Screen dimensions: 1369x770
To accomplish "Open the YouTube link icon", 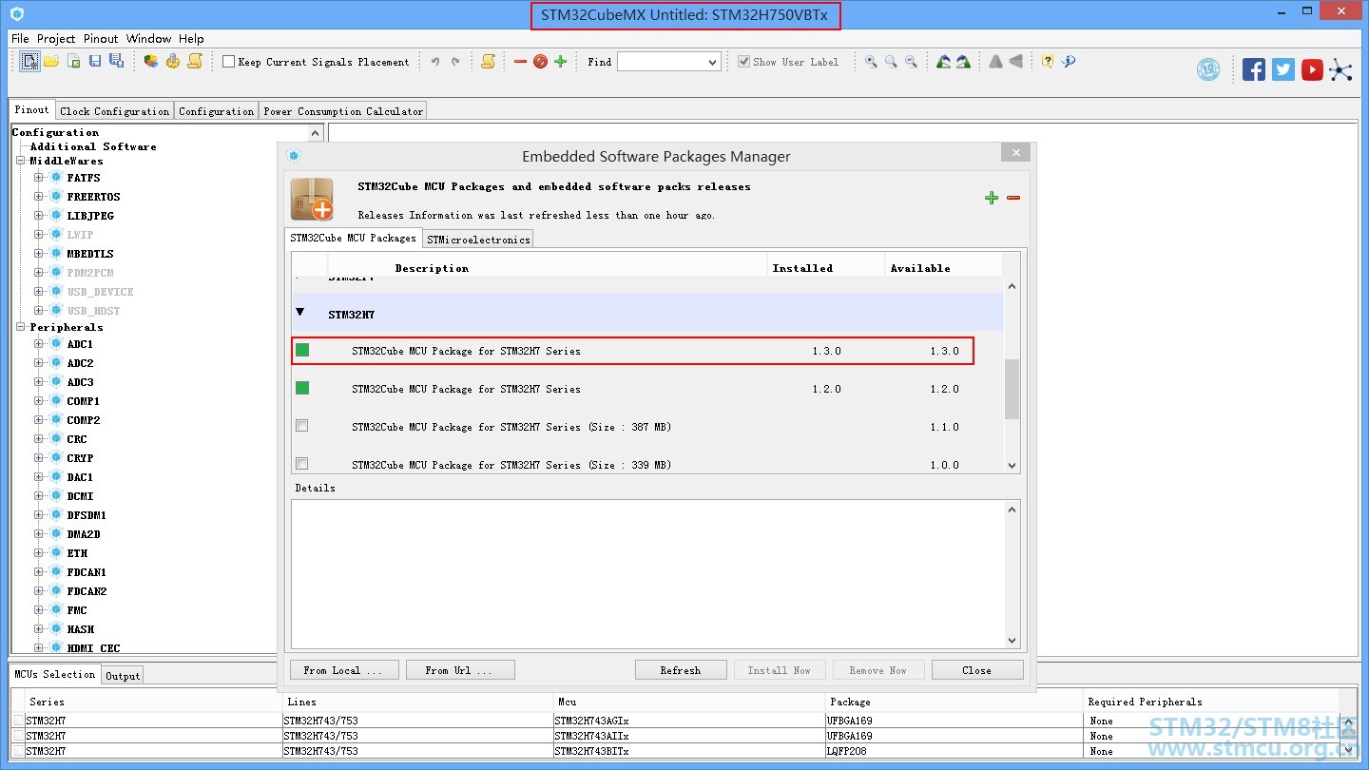I will (1313, 69).
